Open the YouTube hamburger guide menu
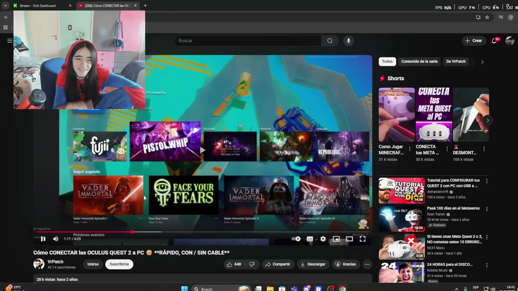518x291 pixels. click(x=9, y=41)
